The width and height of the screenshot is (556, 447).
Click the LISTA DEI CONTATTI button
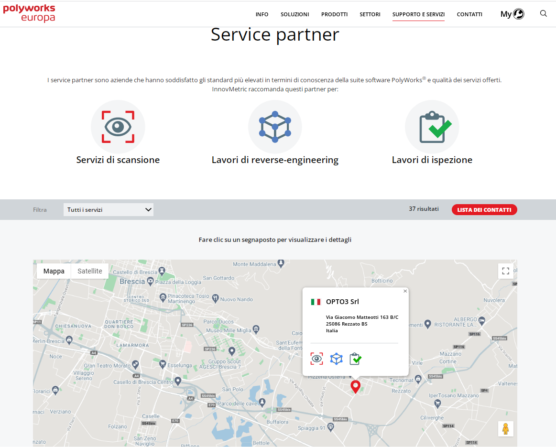tap(484, 210)
